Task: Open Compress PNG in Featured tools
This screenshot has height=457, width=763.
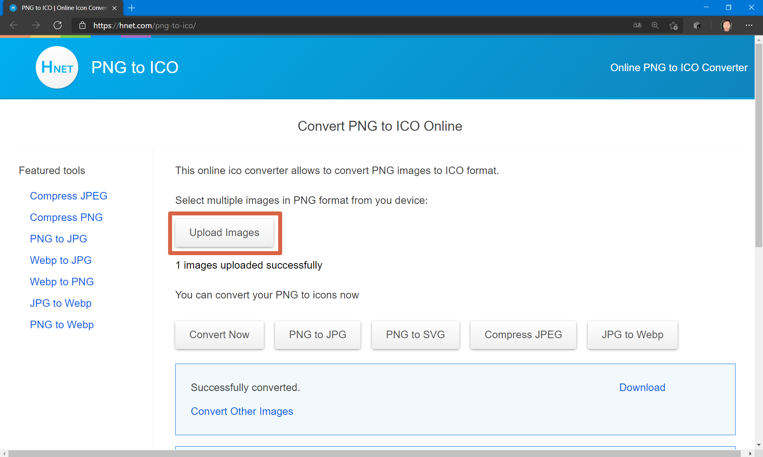Action: point(66,217)
